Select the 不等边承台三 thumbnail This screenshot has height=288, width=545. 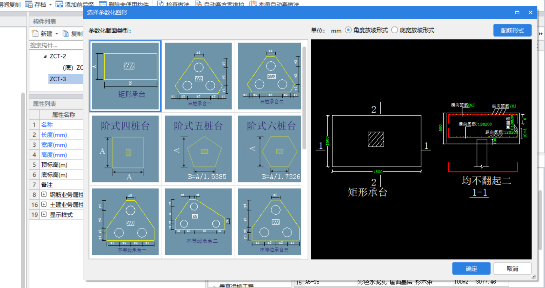point(269,222)
